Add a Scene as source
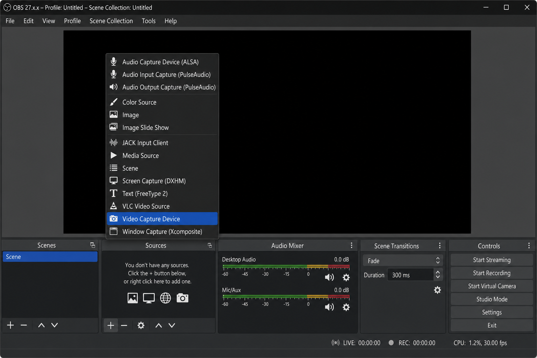The height and width of the screenshot is (358, 537). (x=162, y=168)
